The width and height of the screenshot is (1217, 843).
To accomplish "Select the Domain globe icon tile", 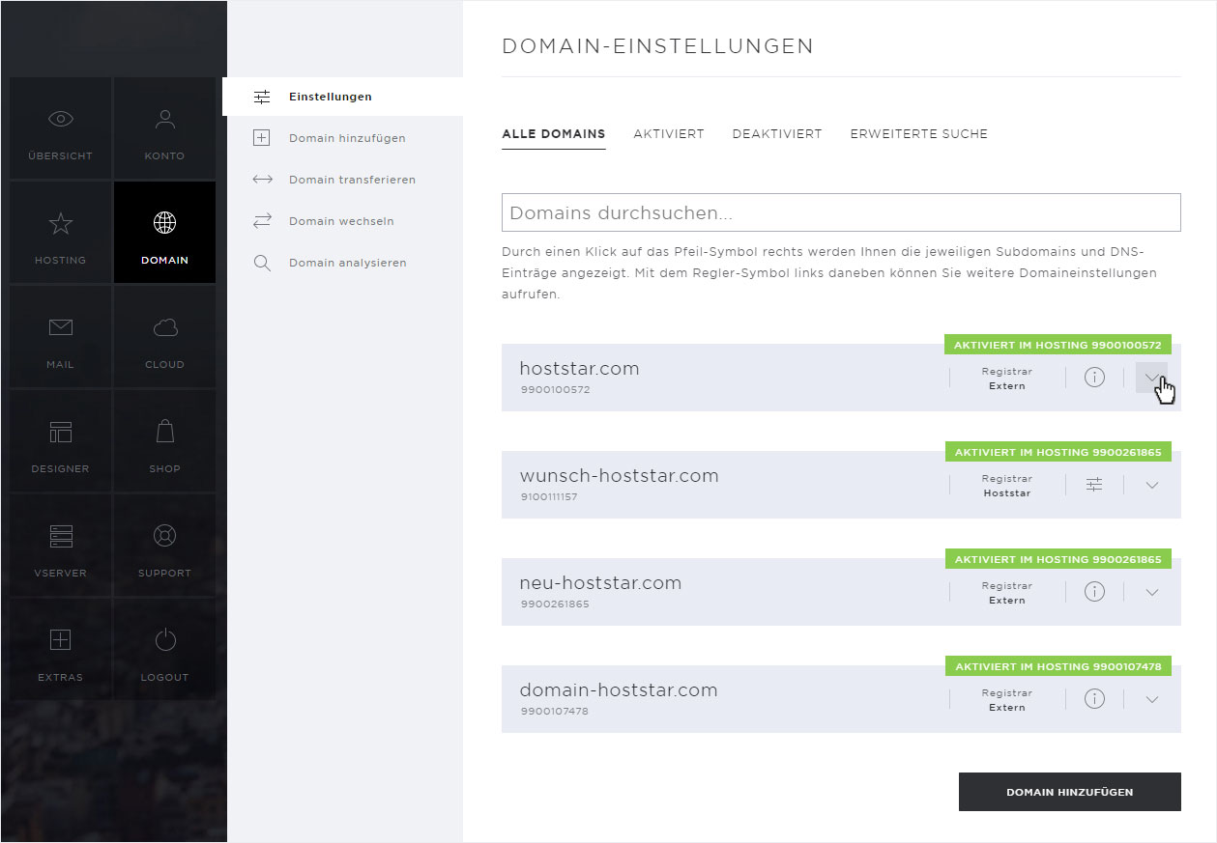I will pyautogui.click(x=164, y=233).
